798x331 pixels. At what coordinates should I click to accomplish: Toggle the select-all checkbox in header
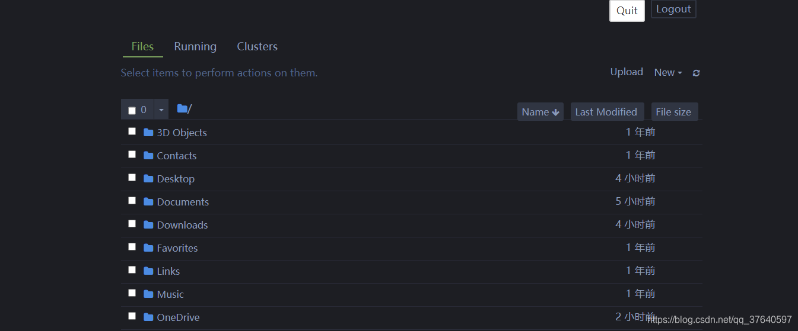point(132,110)
